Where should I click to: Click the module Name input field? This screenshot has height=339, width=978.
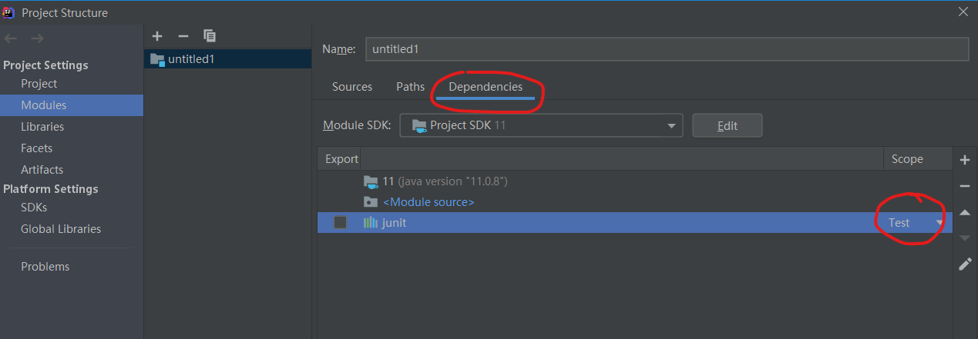[666, 48]
